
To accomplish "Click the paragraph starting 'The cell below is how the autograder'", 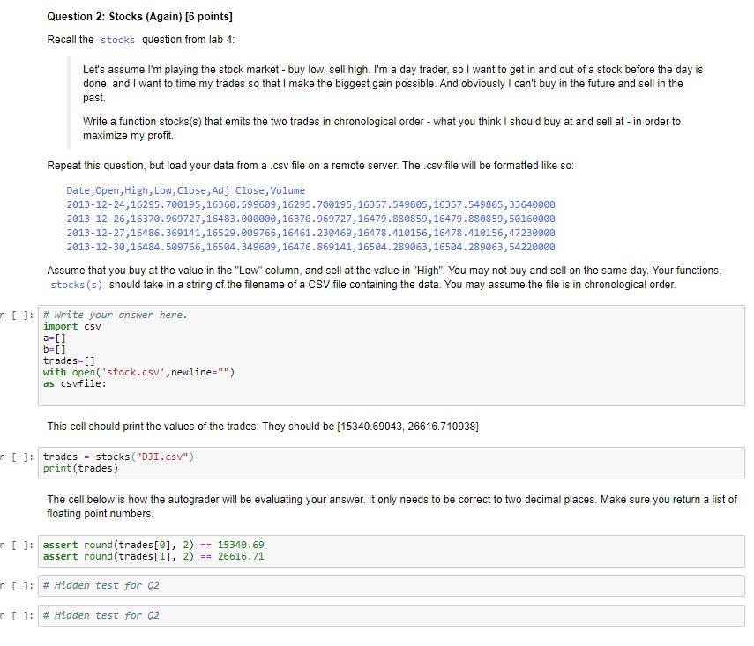I will (x=392, y=507).
